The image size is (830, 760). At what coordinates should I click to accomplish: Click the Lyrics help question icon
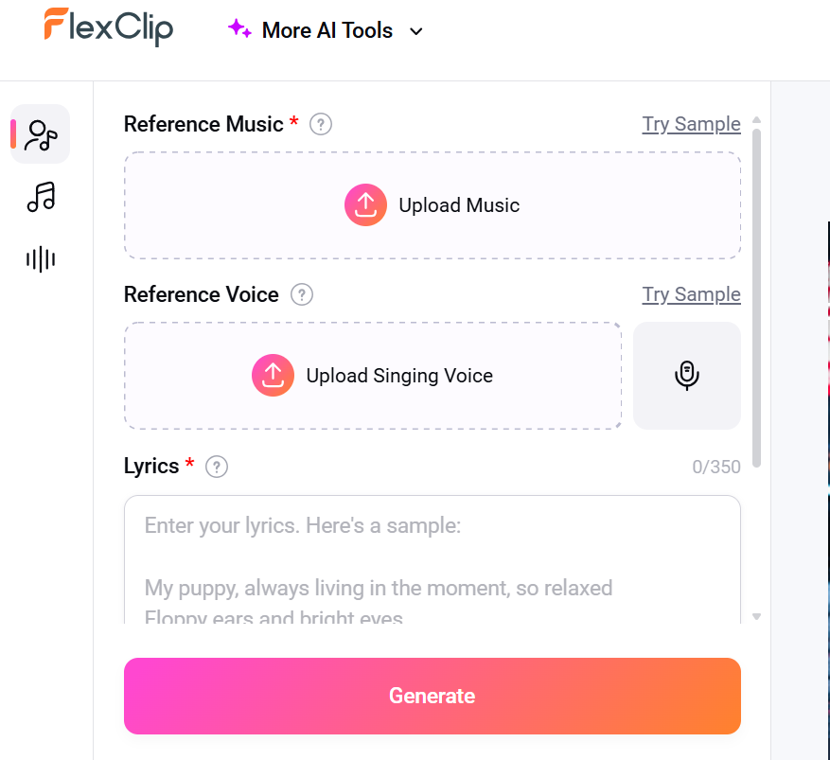(x=217, y=467)
